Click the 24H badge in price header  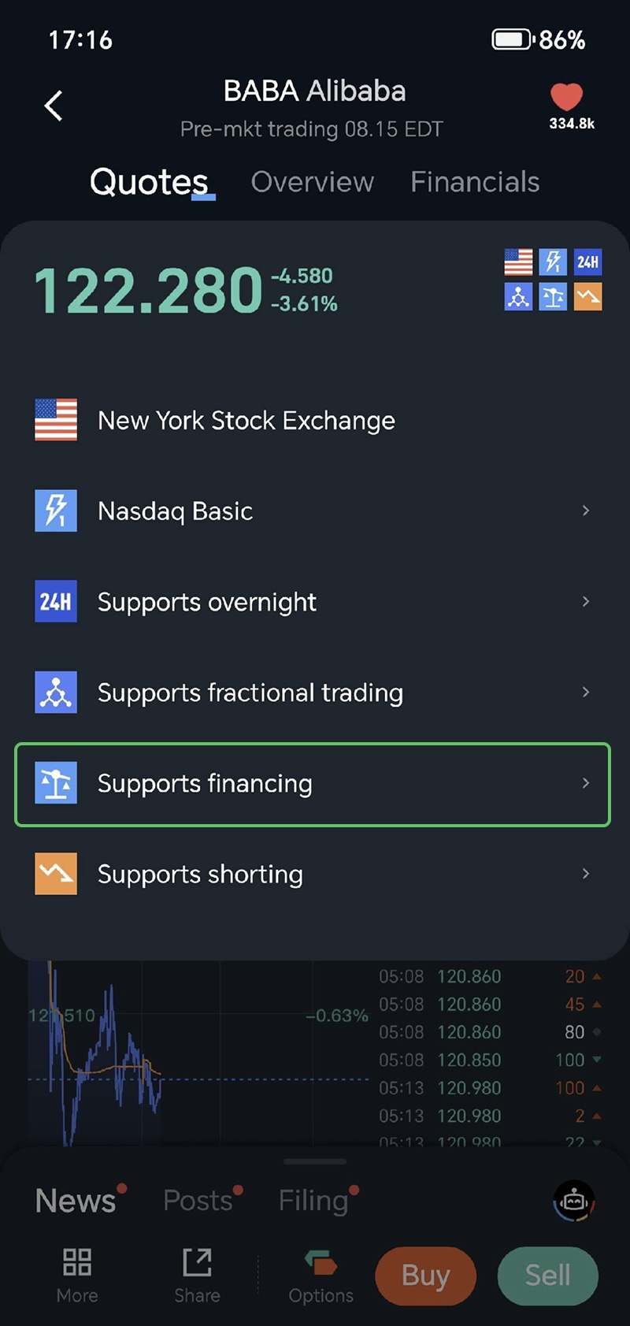coord(587,262)
